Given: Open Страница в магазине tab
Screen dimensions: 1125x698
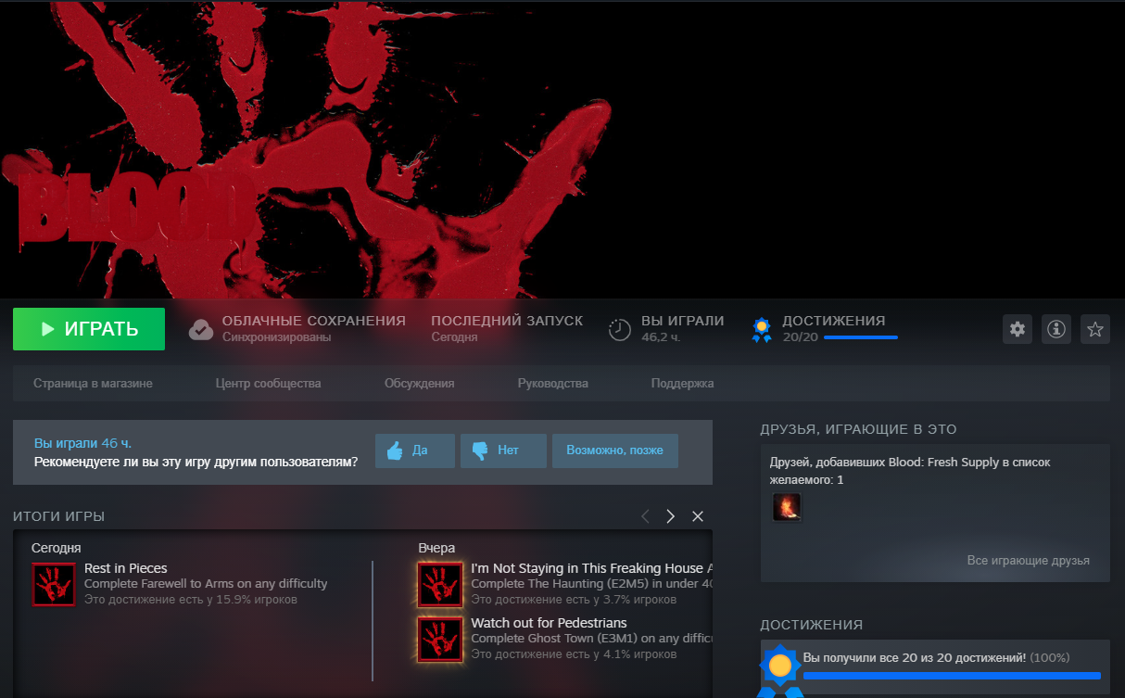Looking at the screenshot, I should pos(93,383).
